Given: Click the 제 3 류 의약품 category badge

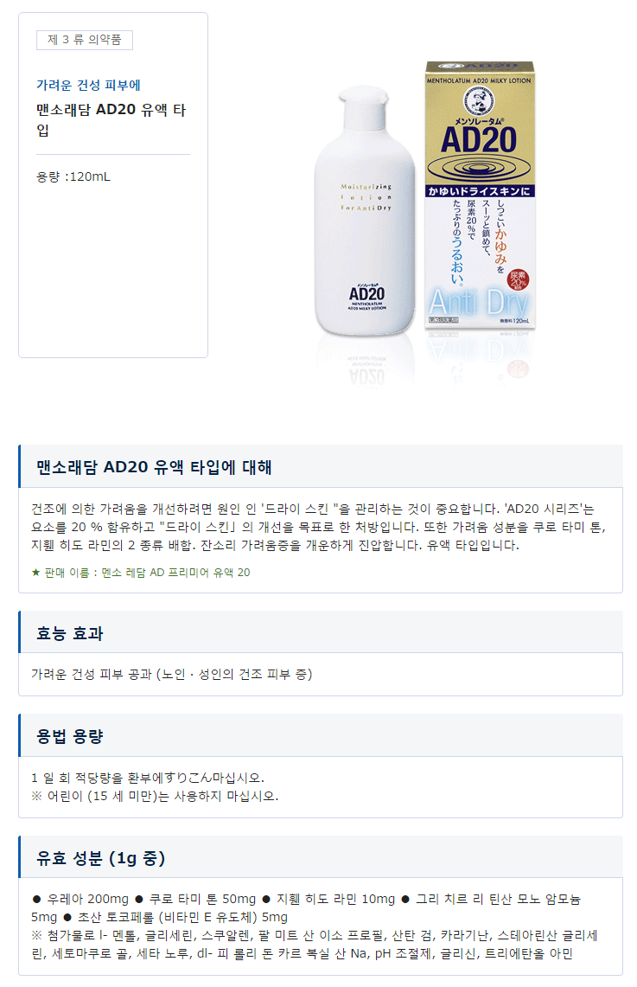Looking at the screenshot, I should [x=84, y=40].
